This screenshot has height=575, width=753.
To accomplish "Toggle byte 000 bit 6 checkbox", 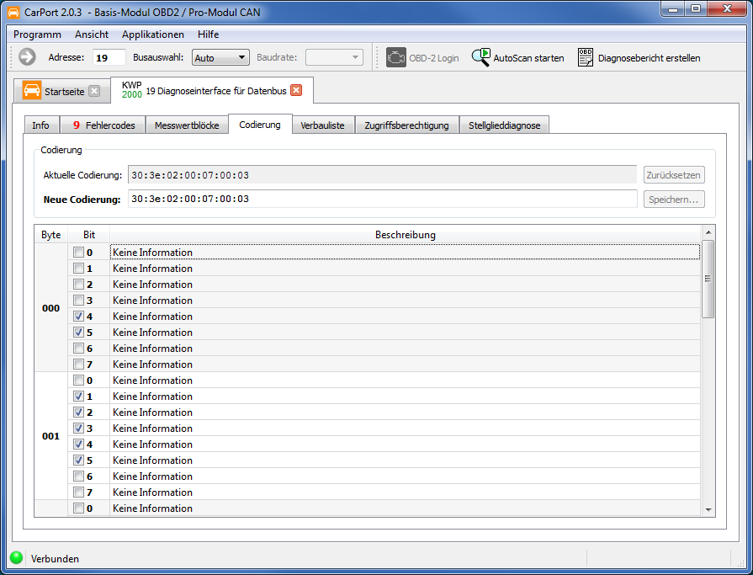I will coord(79,349).
